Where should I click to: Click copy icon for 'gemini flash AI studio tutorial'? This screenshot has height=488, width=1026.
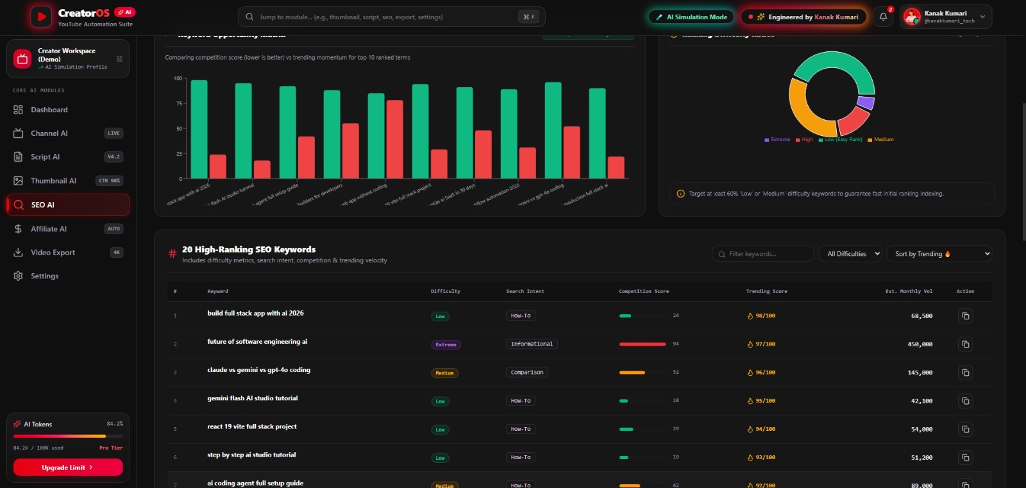pos(965,401)
